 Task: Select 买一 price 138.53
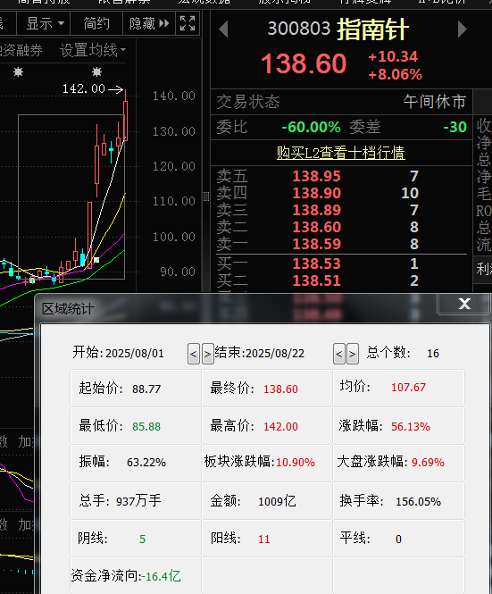(x=317, y=264)
